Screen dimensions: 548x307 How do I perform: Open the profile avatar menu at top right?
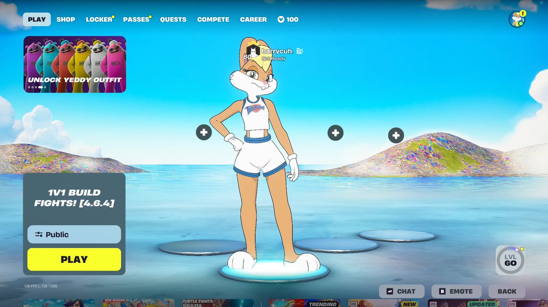[517, 19]
